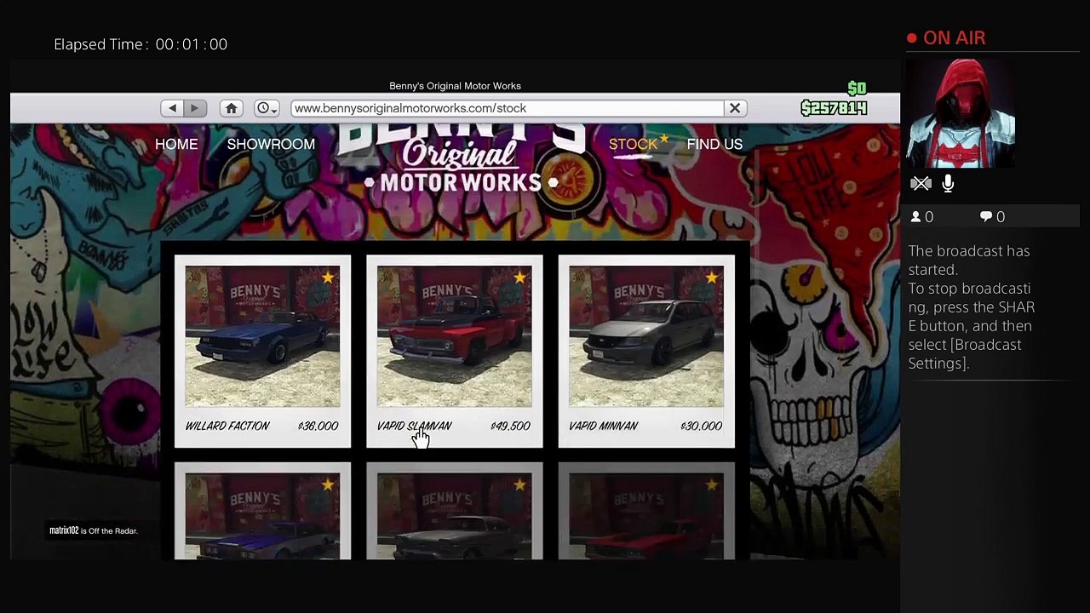This screenshot has height=613, width=1090.
Task: Click the $30,000 price
Action: click(x=702, y=426)
